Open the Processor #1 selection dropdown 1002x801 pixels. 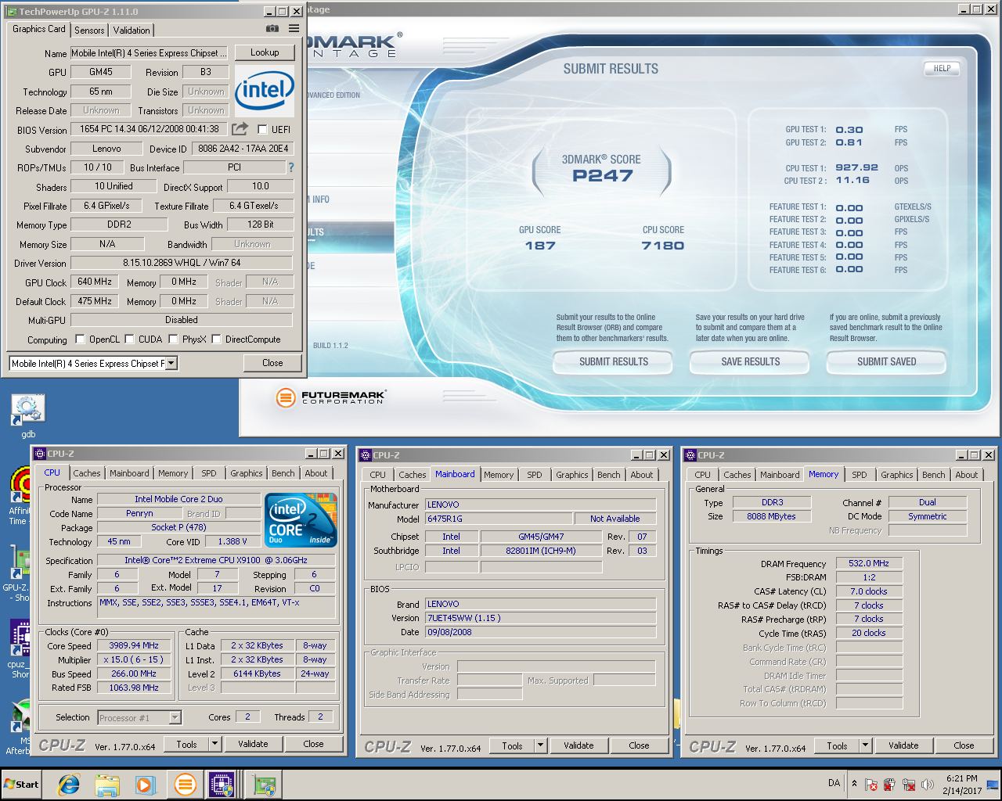pos(175,717)
